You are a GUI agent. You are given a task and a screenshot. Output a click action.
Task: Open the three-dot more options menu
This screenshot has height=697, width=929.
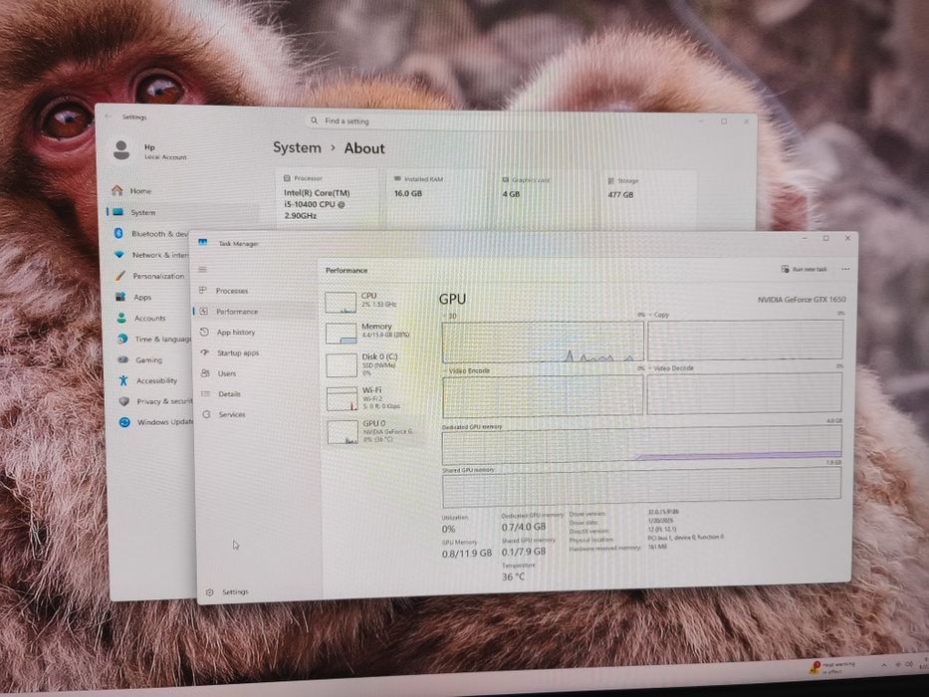845,269
